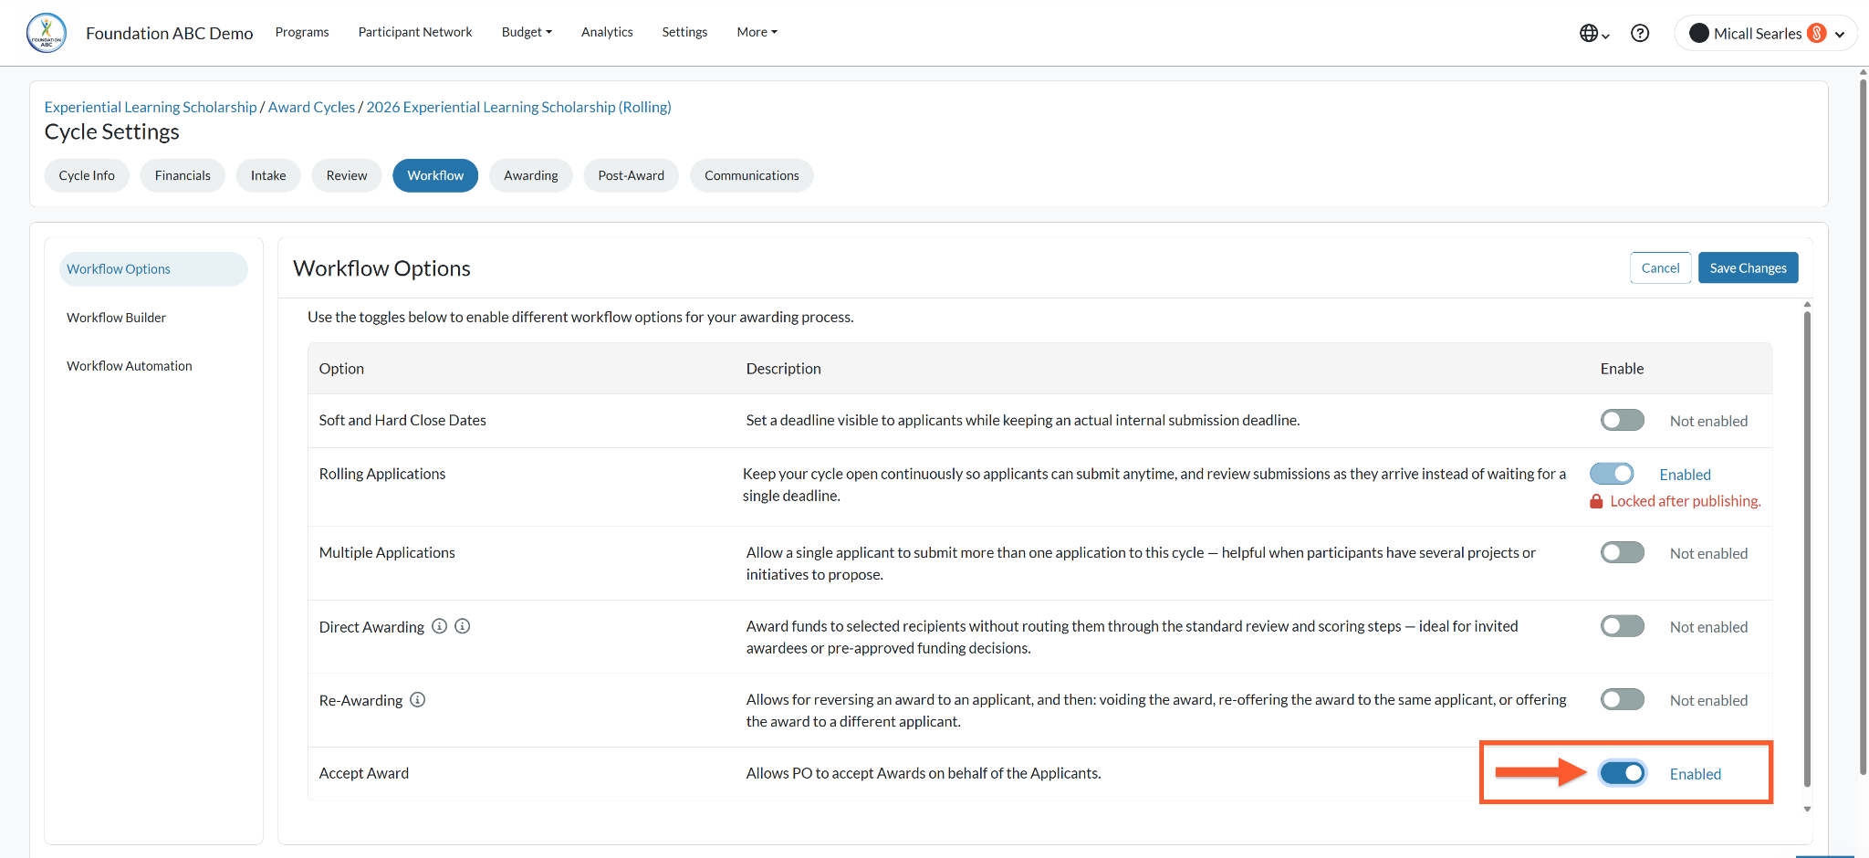Open Workflow Builder in the sidebar
Screen dimensions: 1869x858
(x=116, y=318)
